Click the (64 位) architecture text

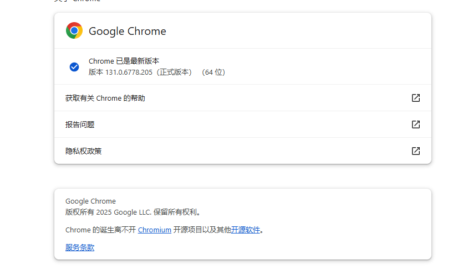(213, 72)
